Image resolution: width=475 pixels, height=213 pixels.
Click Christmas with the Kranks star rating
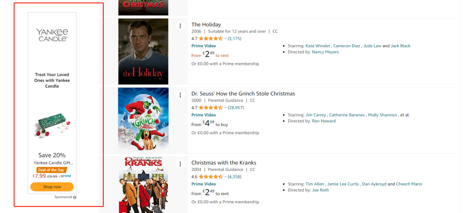point(211,177)
